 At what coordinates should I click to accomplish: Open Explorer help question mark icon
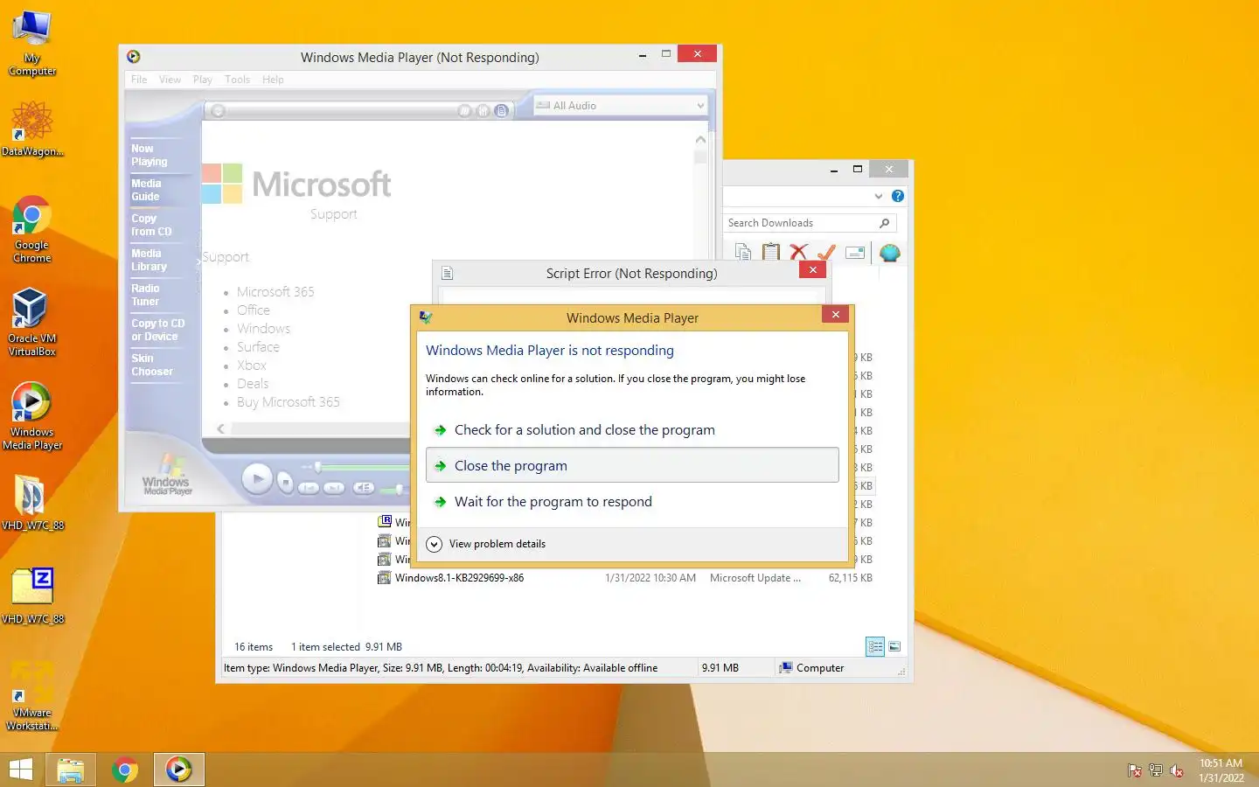(898, 196)
